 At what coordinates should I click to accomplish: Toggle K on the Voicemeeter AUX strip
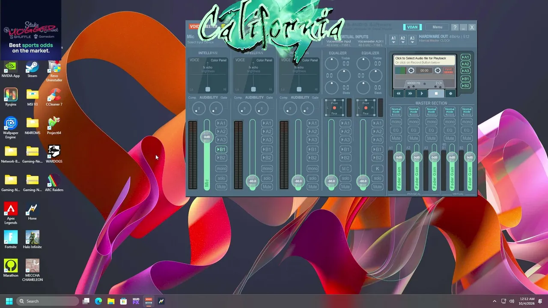coord(377,169)
